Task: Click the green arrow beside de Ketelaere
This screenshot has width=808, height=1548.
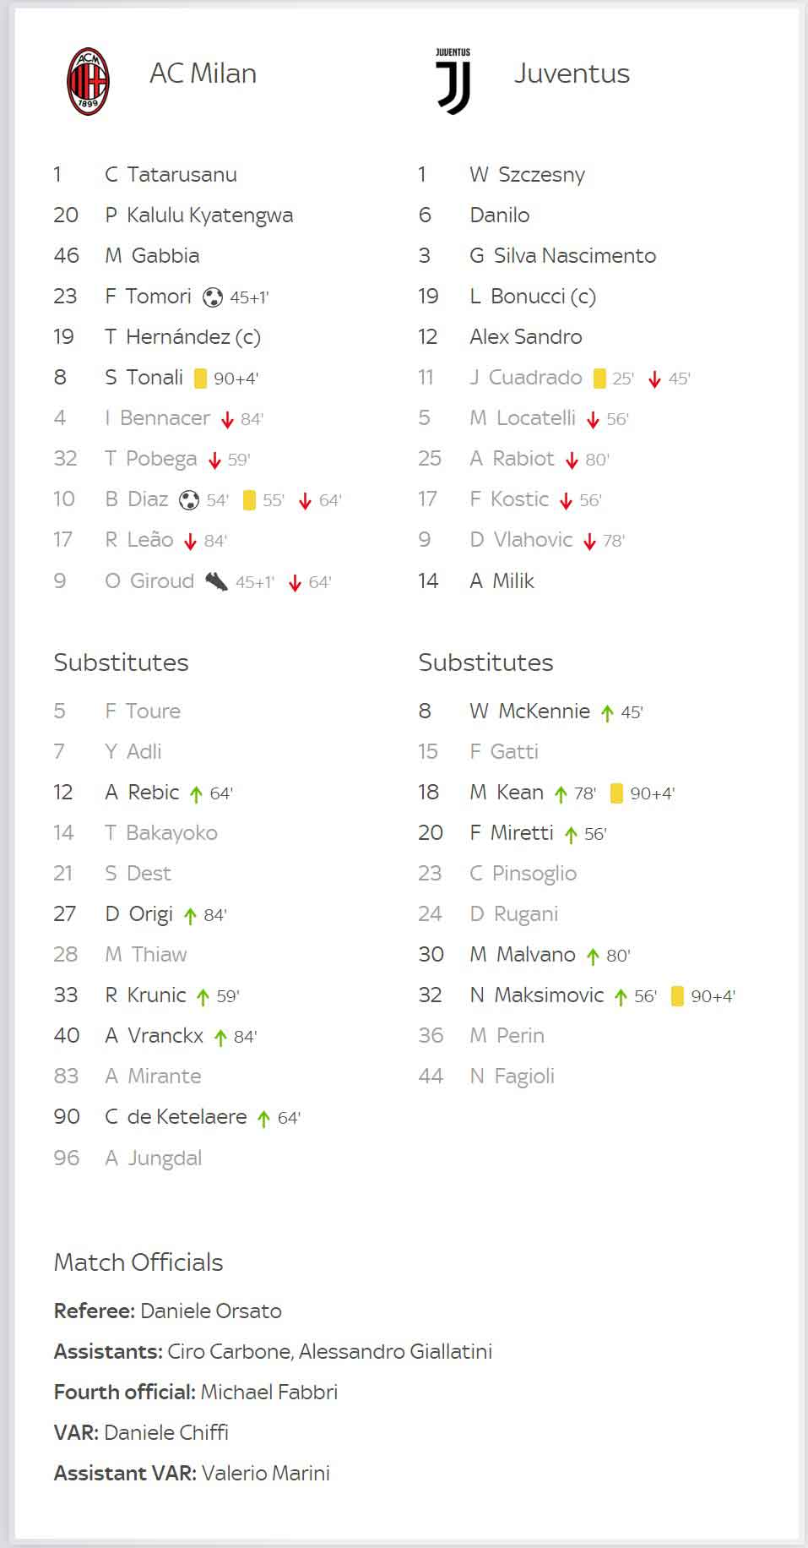Action: 263,1119
